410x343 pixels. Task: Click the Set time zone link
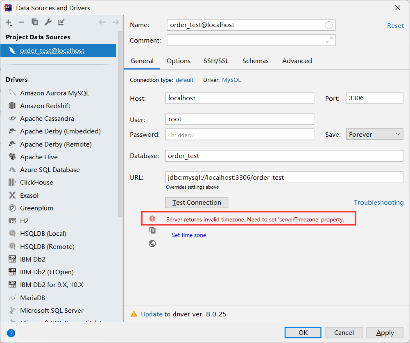pos(188,235)
